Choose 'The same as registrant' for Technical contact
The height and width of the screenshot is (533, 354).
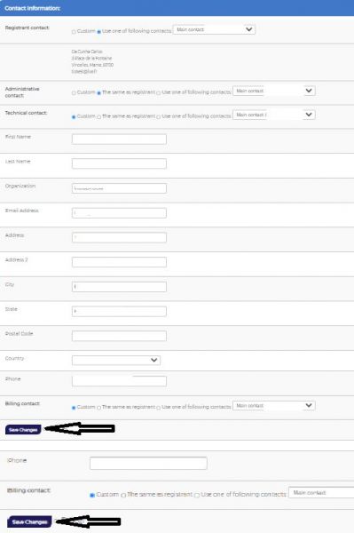[99, 117]
